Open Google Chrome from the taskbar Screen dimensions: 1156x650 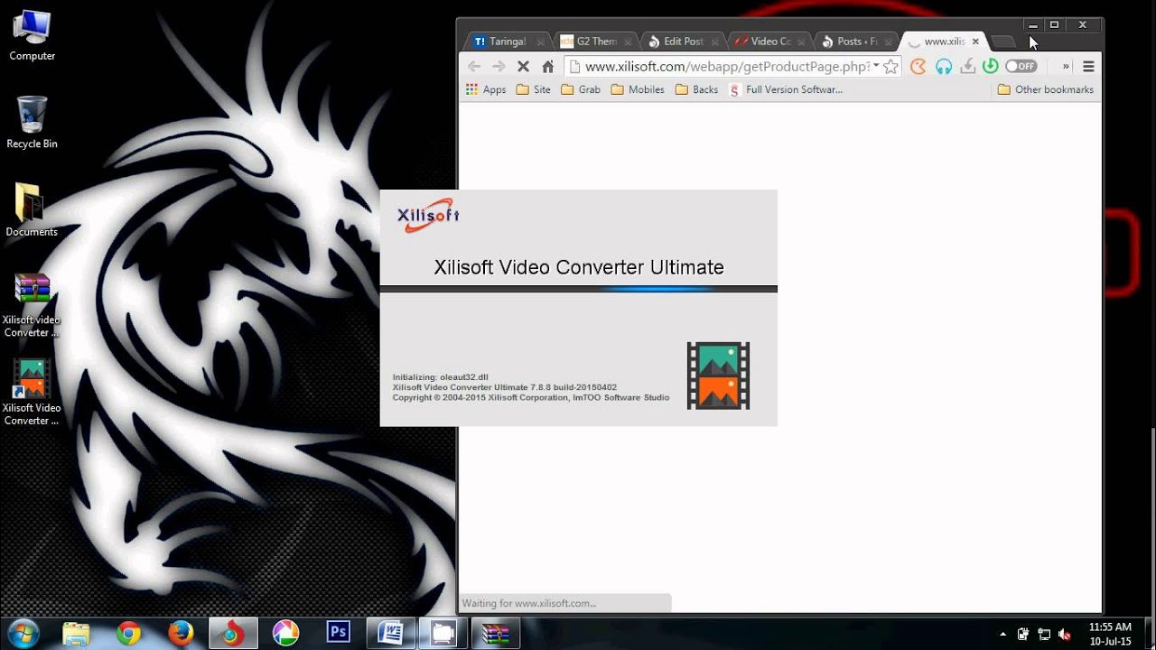(128, 634)
